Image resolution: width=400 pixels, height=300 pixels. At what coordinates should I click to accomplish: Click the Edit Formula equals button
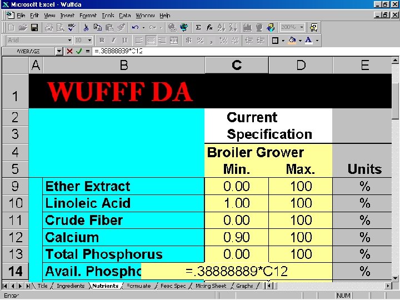[x=88, y=51]
